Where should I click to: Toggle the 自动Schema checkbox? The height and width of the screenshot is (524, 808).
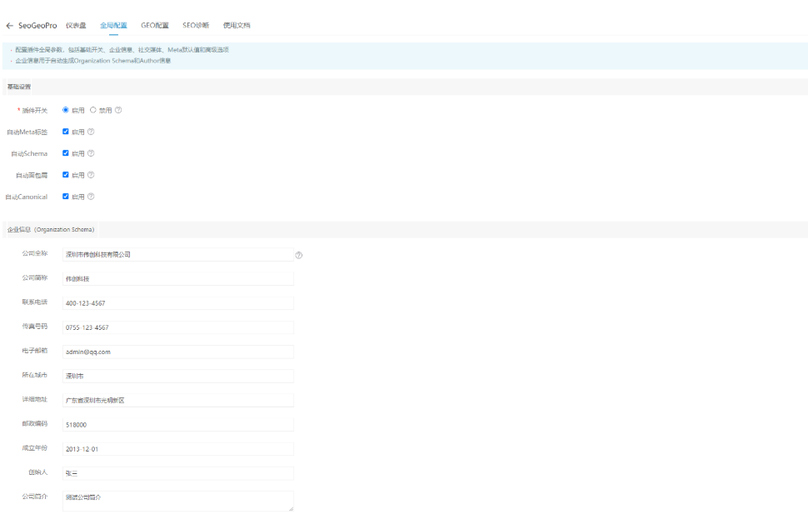(66, 153)
